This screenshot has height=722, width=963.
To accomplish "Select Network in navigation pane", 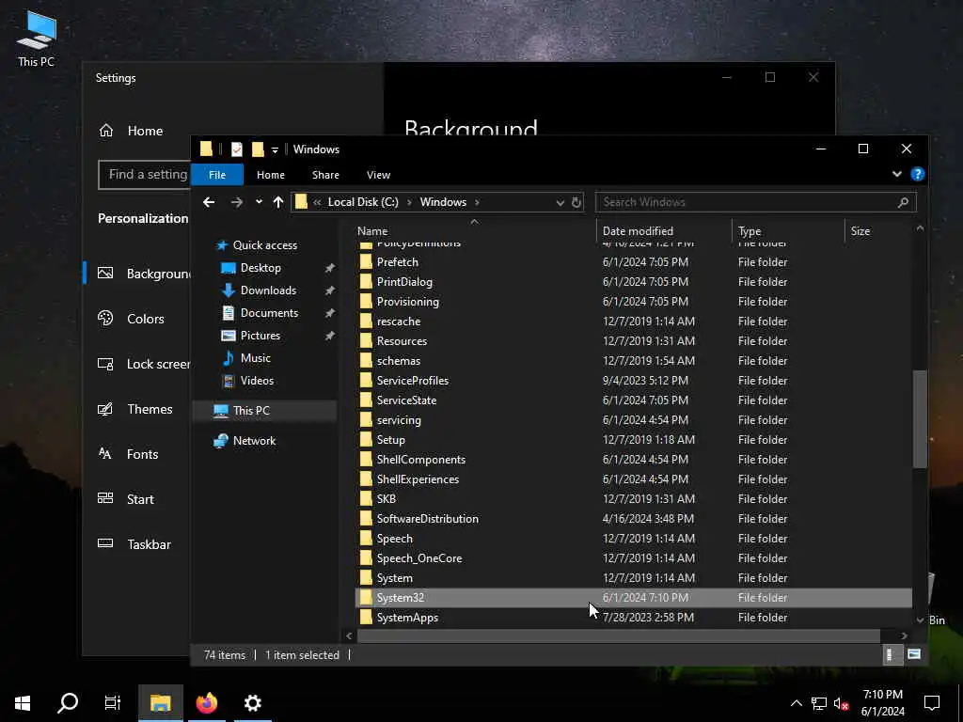I will click(254, 441).
